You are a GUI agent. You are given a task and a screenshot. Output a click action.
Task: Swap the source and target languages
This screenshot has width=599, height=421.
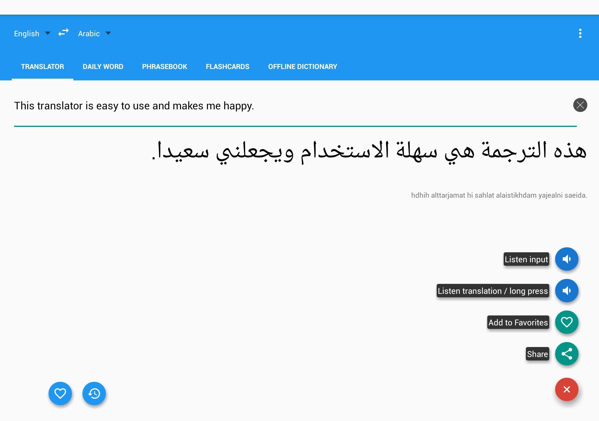(x=63, y=33)
